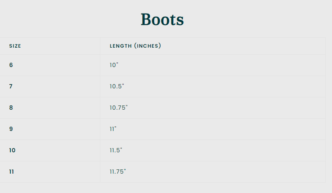
Task: Click the 11" length value
Action: tap(113, 129)
